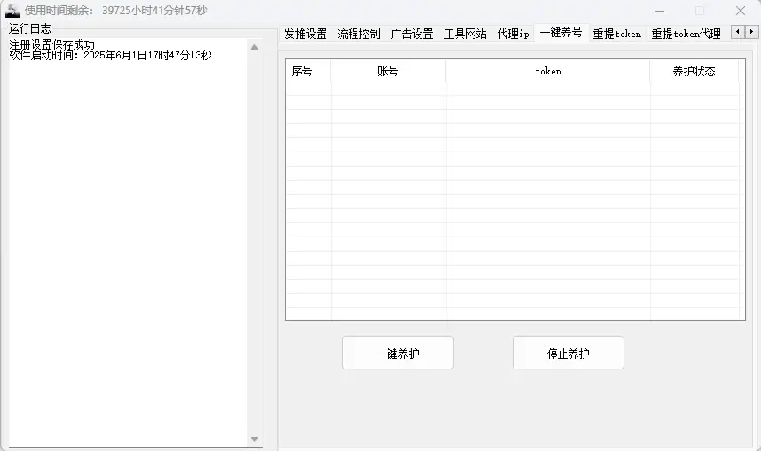The width and height of the screenshot is (761, 451).
Task: Select the 一键养号 tab
Action: pos(561,33)
